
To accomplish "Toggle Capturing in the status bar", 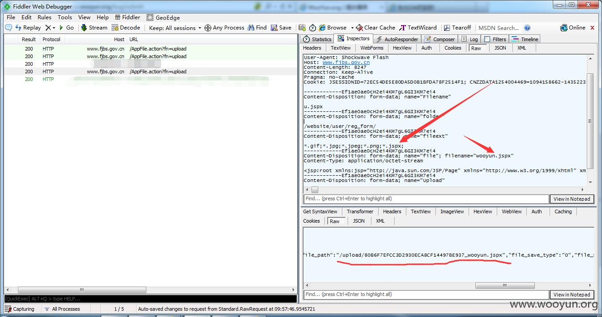I will click(x=20, y=309).
